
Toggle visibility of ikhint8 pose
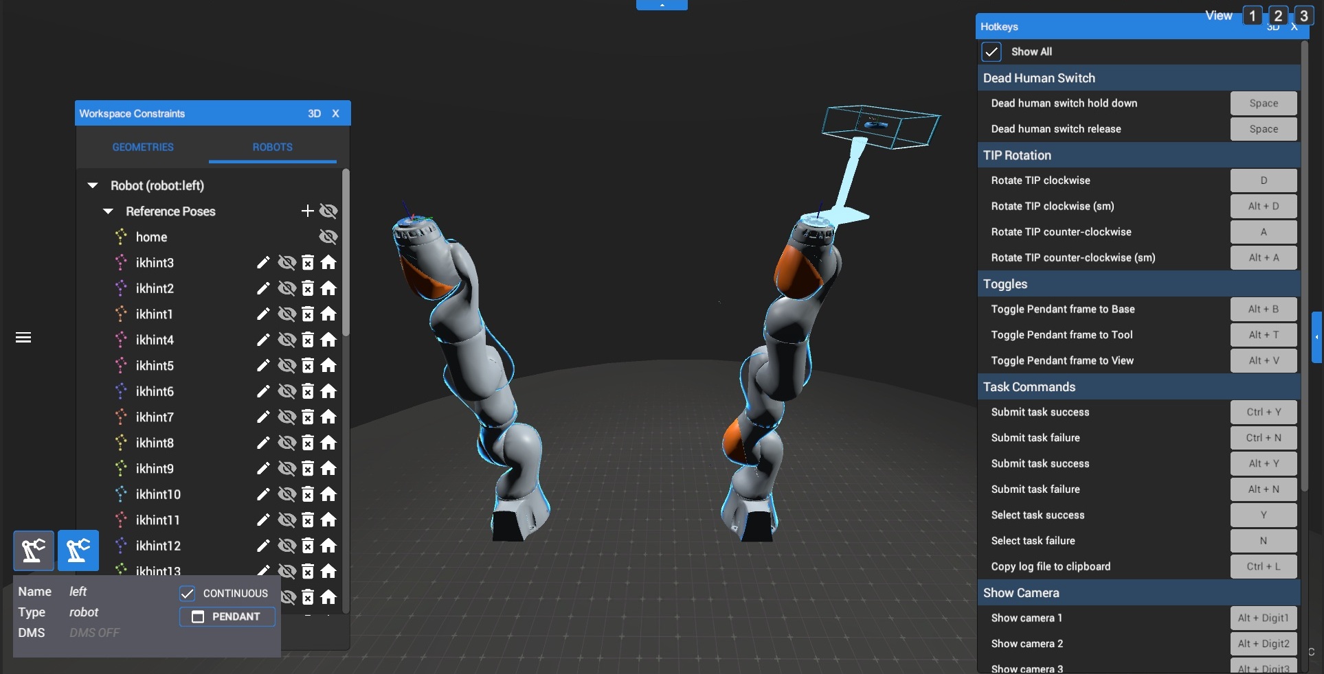click(x=287, y=443)
